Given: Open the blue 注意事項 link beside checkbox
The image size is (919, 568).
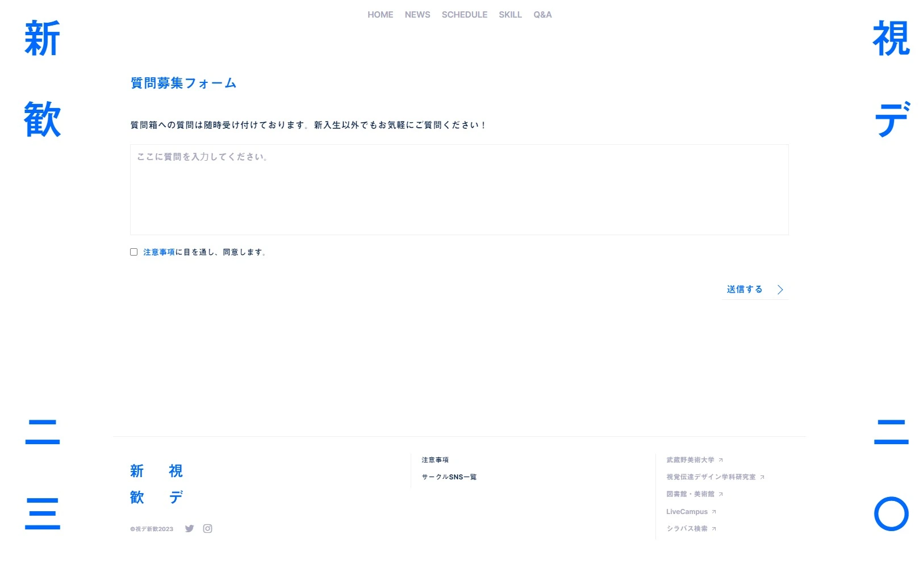Looking at the screenshot, I should (159, 252).
